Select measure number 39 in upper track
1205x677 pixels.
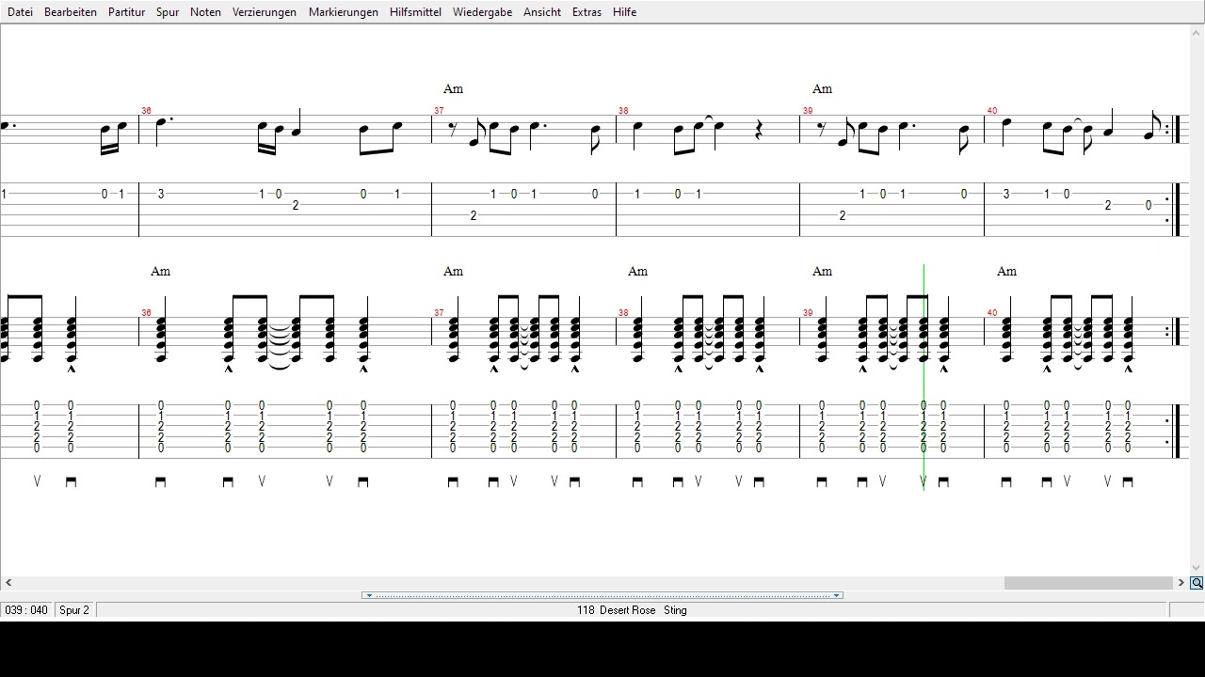tap(808, 111)
